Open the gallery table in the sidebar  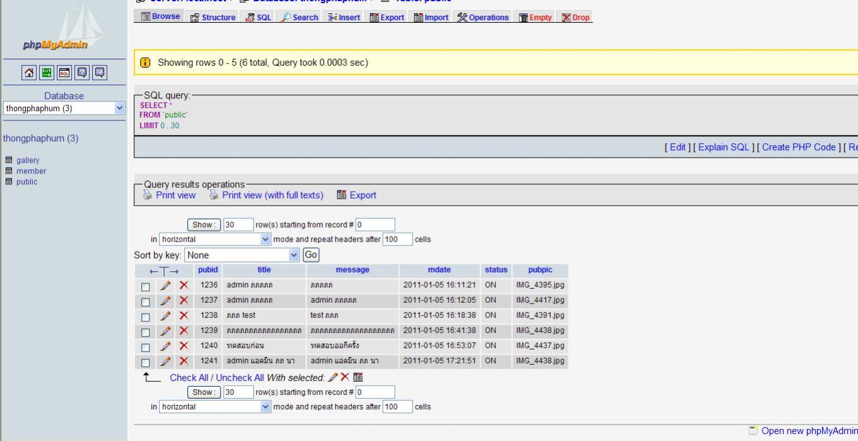tap(28, 160)
